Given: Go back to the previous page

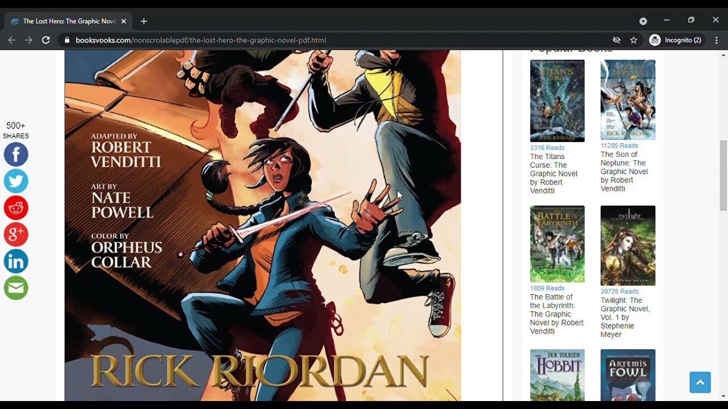Looking at the screenshot, I should (x=11, y=40).
